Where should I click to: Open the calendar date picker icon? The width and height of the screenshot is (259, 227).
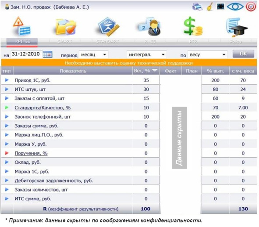coord(48,54)
